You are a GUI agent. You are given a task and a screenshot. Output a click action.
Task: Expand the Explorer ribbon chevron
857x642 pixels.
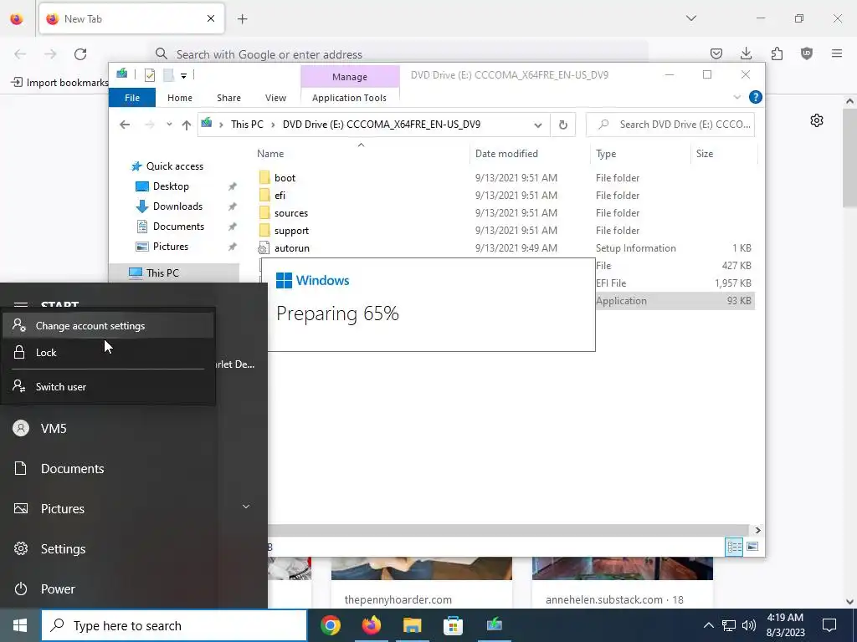(736, 97)
